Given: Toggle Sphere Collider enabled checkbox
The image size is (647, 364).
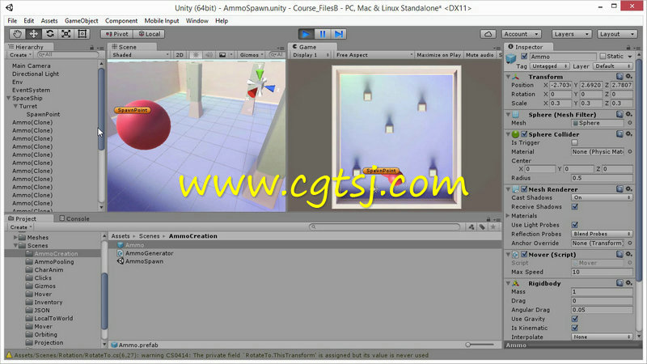Looking at the screenshot, I should pos(524,134).
